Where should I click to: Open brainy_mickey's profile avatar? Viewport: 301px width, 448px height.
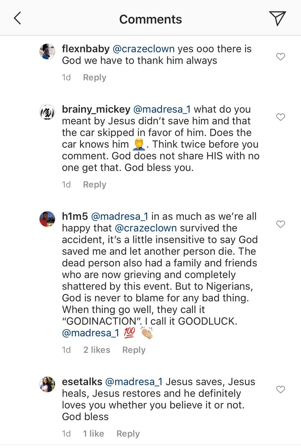click(x=47, y=112)
